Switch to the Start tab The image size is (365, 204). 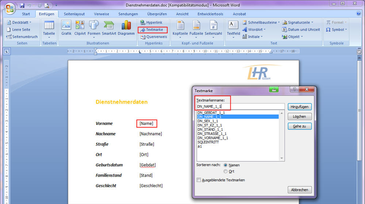(x=26, y=14)
